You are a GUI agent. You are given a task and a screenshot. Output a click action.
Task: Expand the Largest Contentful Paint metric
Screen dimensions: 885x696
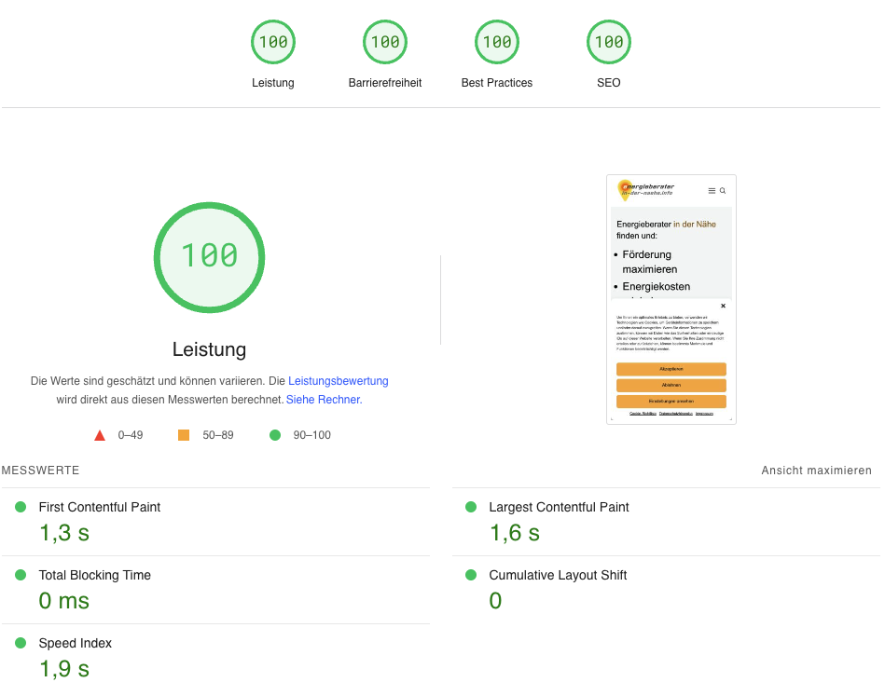click(x=559, y=507)
